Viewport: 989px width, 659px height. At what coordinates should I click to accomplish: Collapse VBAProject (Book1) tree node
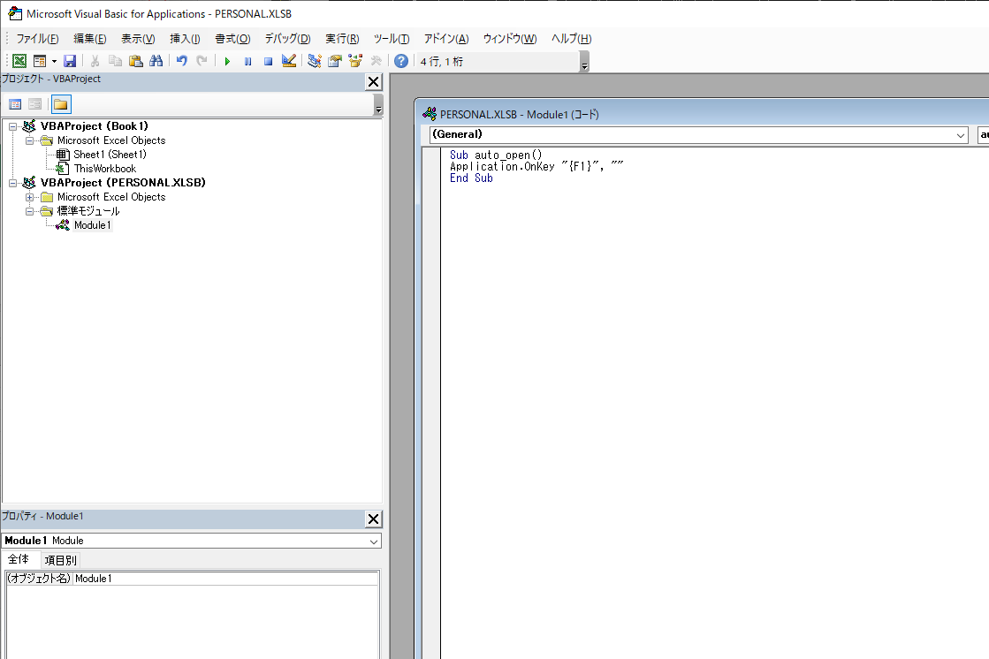click(x=12, y=126)
